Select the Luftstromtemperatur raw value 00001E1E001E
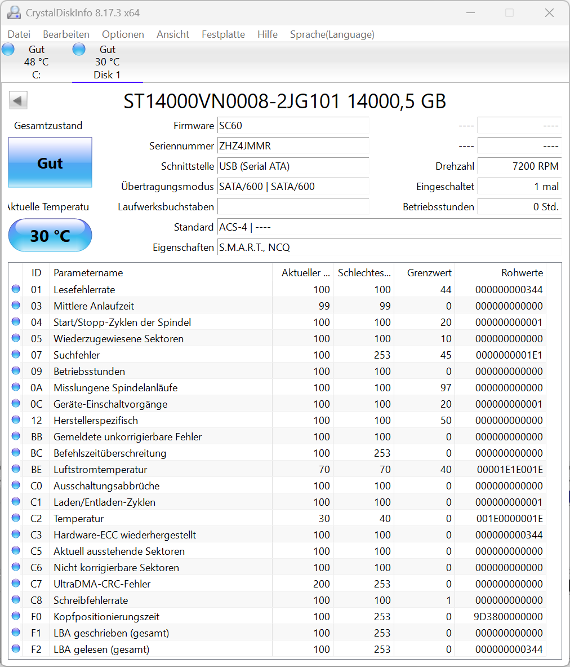The width and height of the screenshot is (570, 667). tap(510, 470)
